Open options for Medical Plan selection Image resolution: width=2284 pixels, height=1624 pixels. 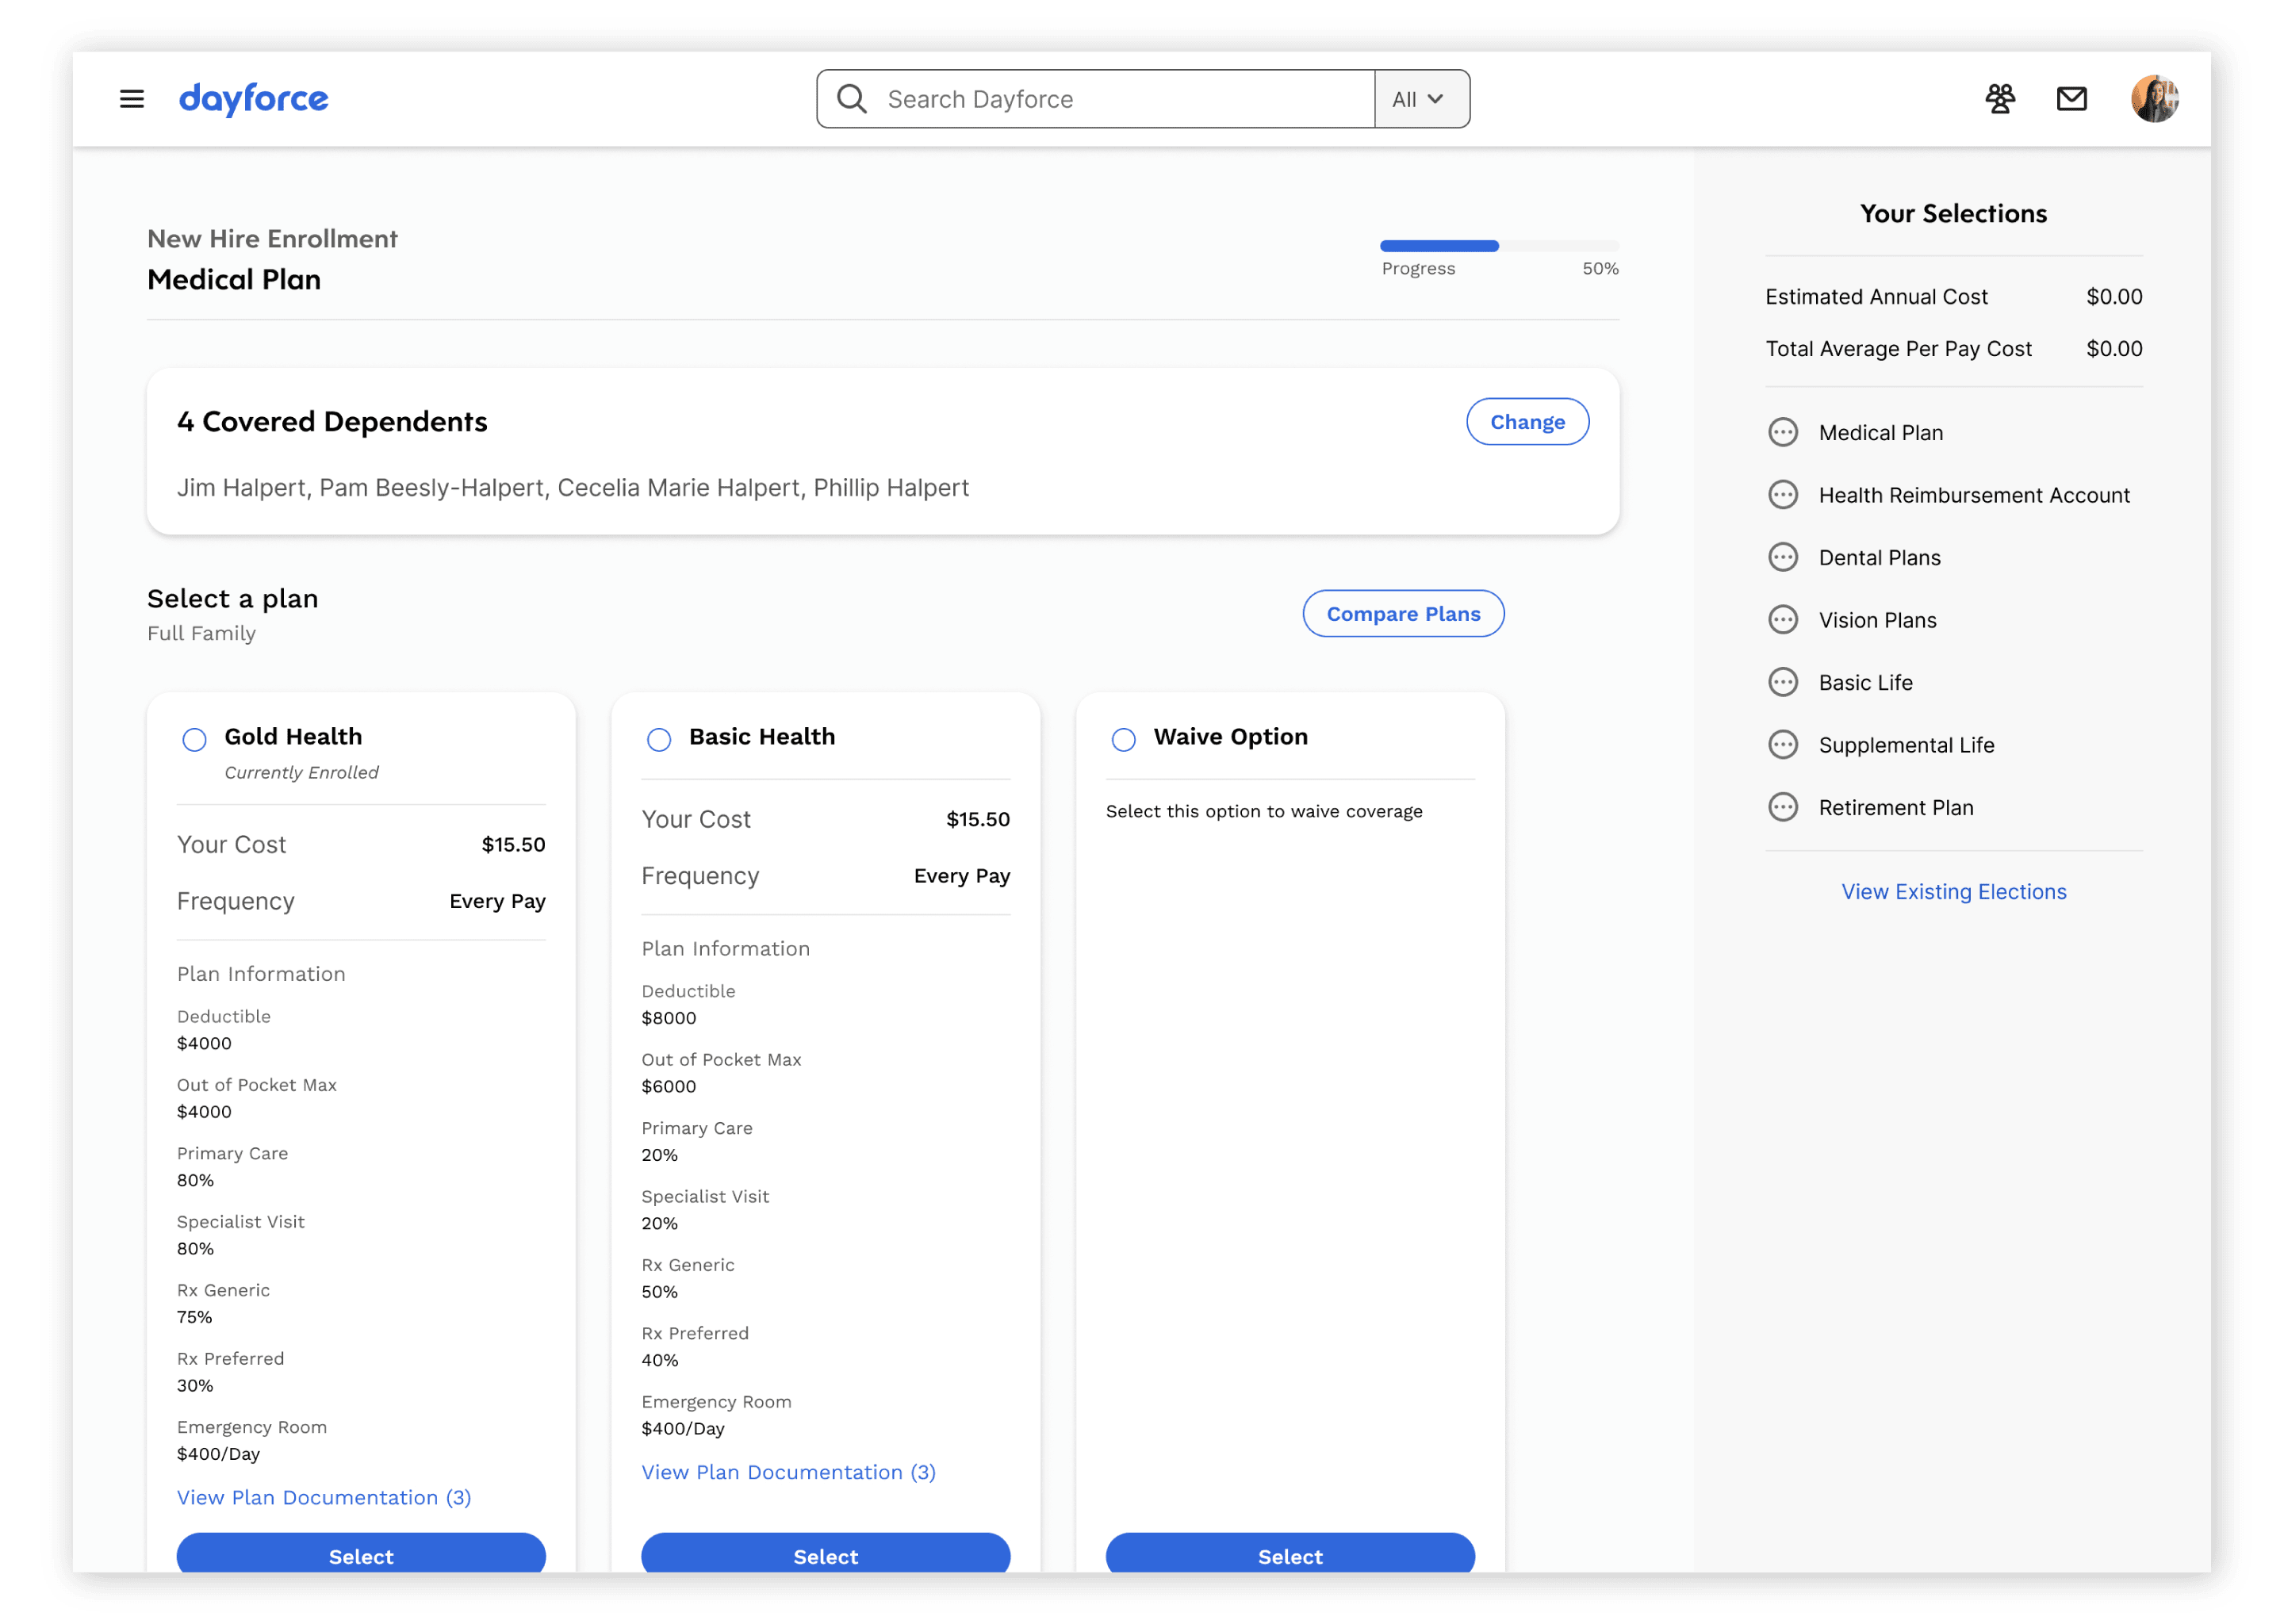pyautogui.click(x=1784, y=432)
